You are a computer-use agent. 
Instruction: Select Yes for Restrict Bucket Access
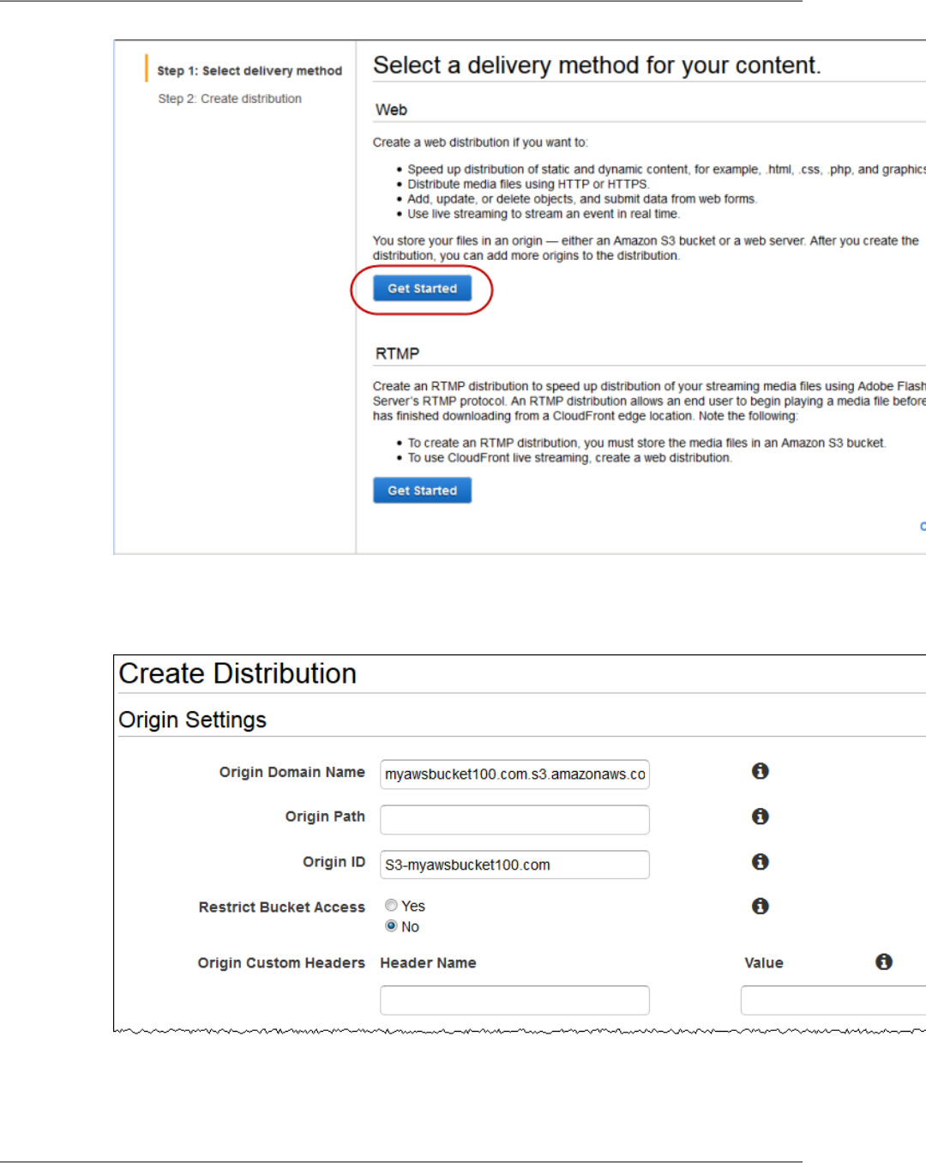[x=392, y=906]
